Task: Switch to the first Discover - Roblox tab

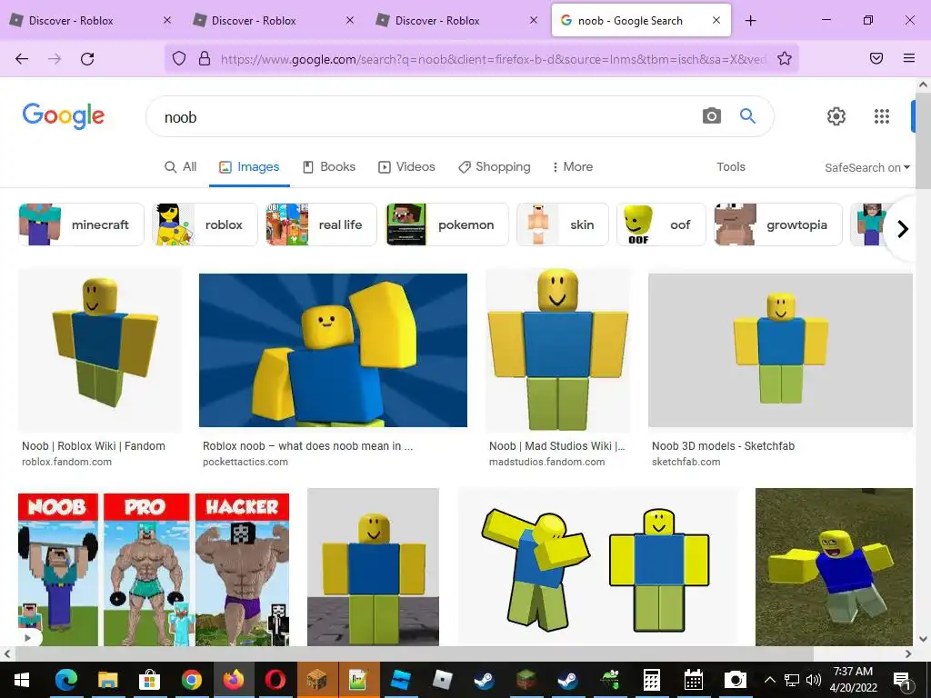Action: pyautogui.click(x=91, y=21)
